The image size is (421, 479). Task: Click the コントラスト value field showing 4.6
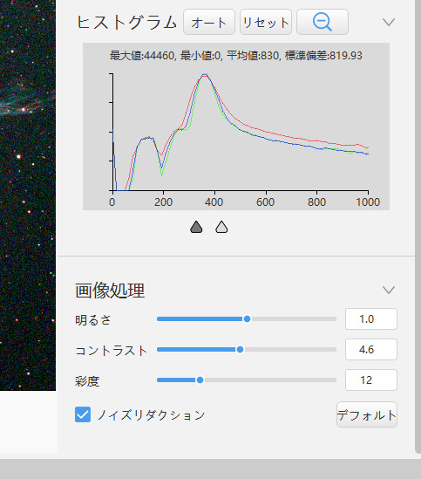371,349
